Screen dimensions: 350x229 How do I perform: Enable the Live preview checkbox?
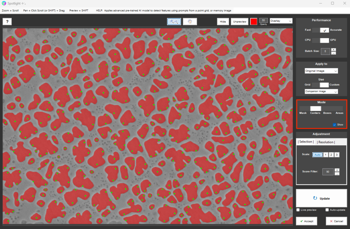pos(298,210)
